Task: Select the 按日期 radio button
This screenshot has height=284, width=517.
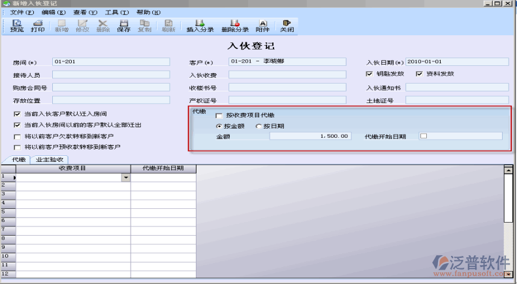Action: pos(258,126)
